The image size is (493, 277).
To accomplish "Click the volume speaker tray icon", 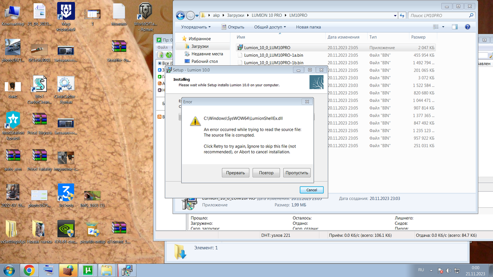I will coord(448,270).
